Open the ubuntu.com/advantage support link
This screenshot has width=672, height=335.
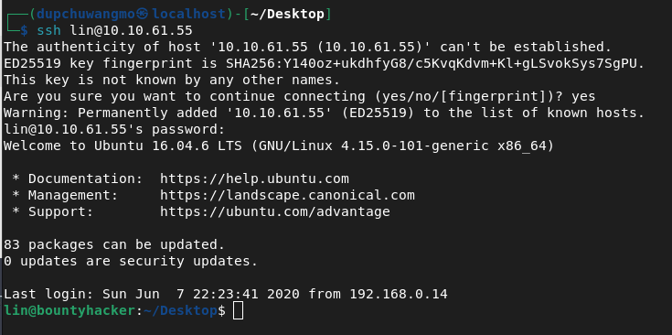274,211
